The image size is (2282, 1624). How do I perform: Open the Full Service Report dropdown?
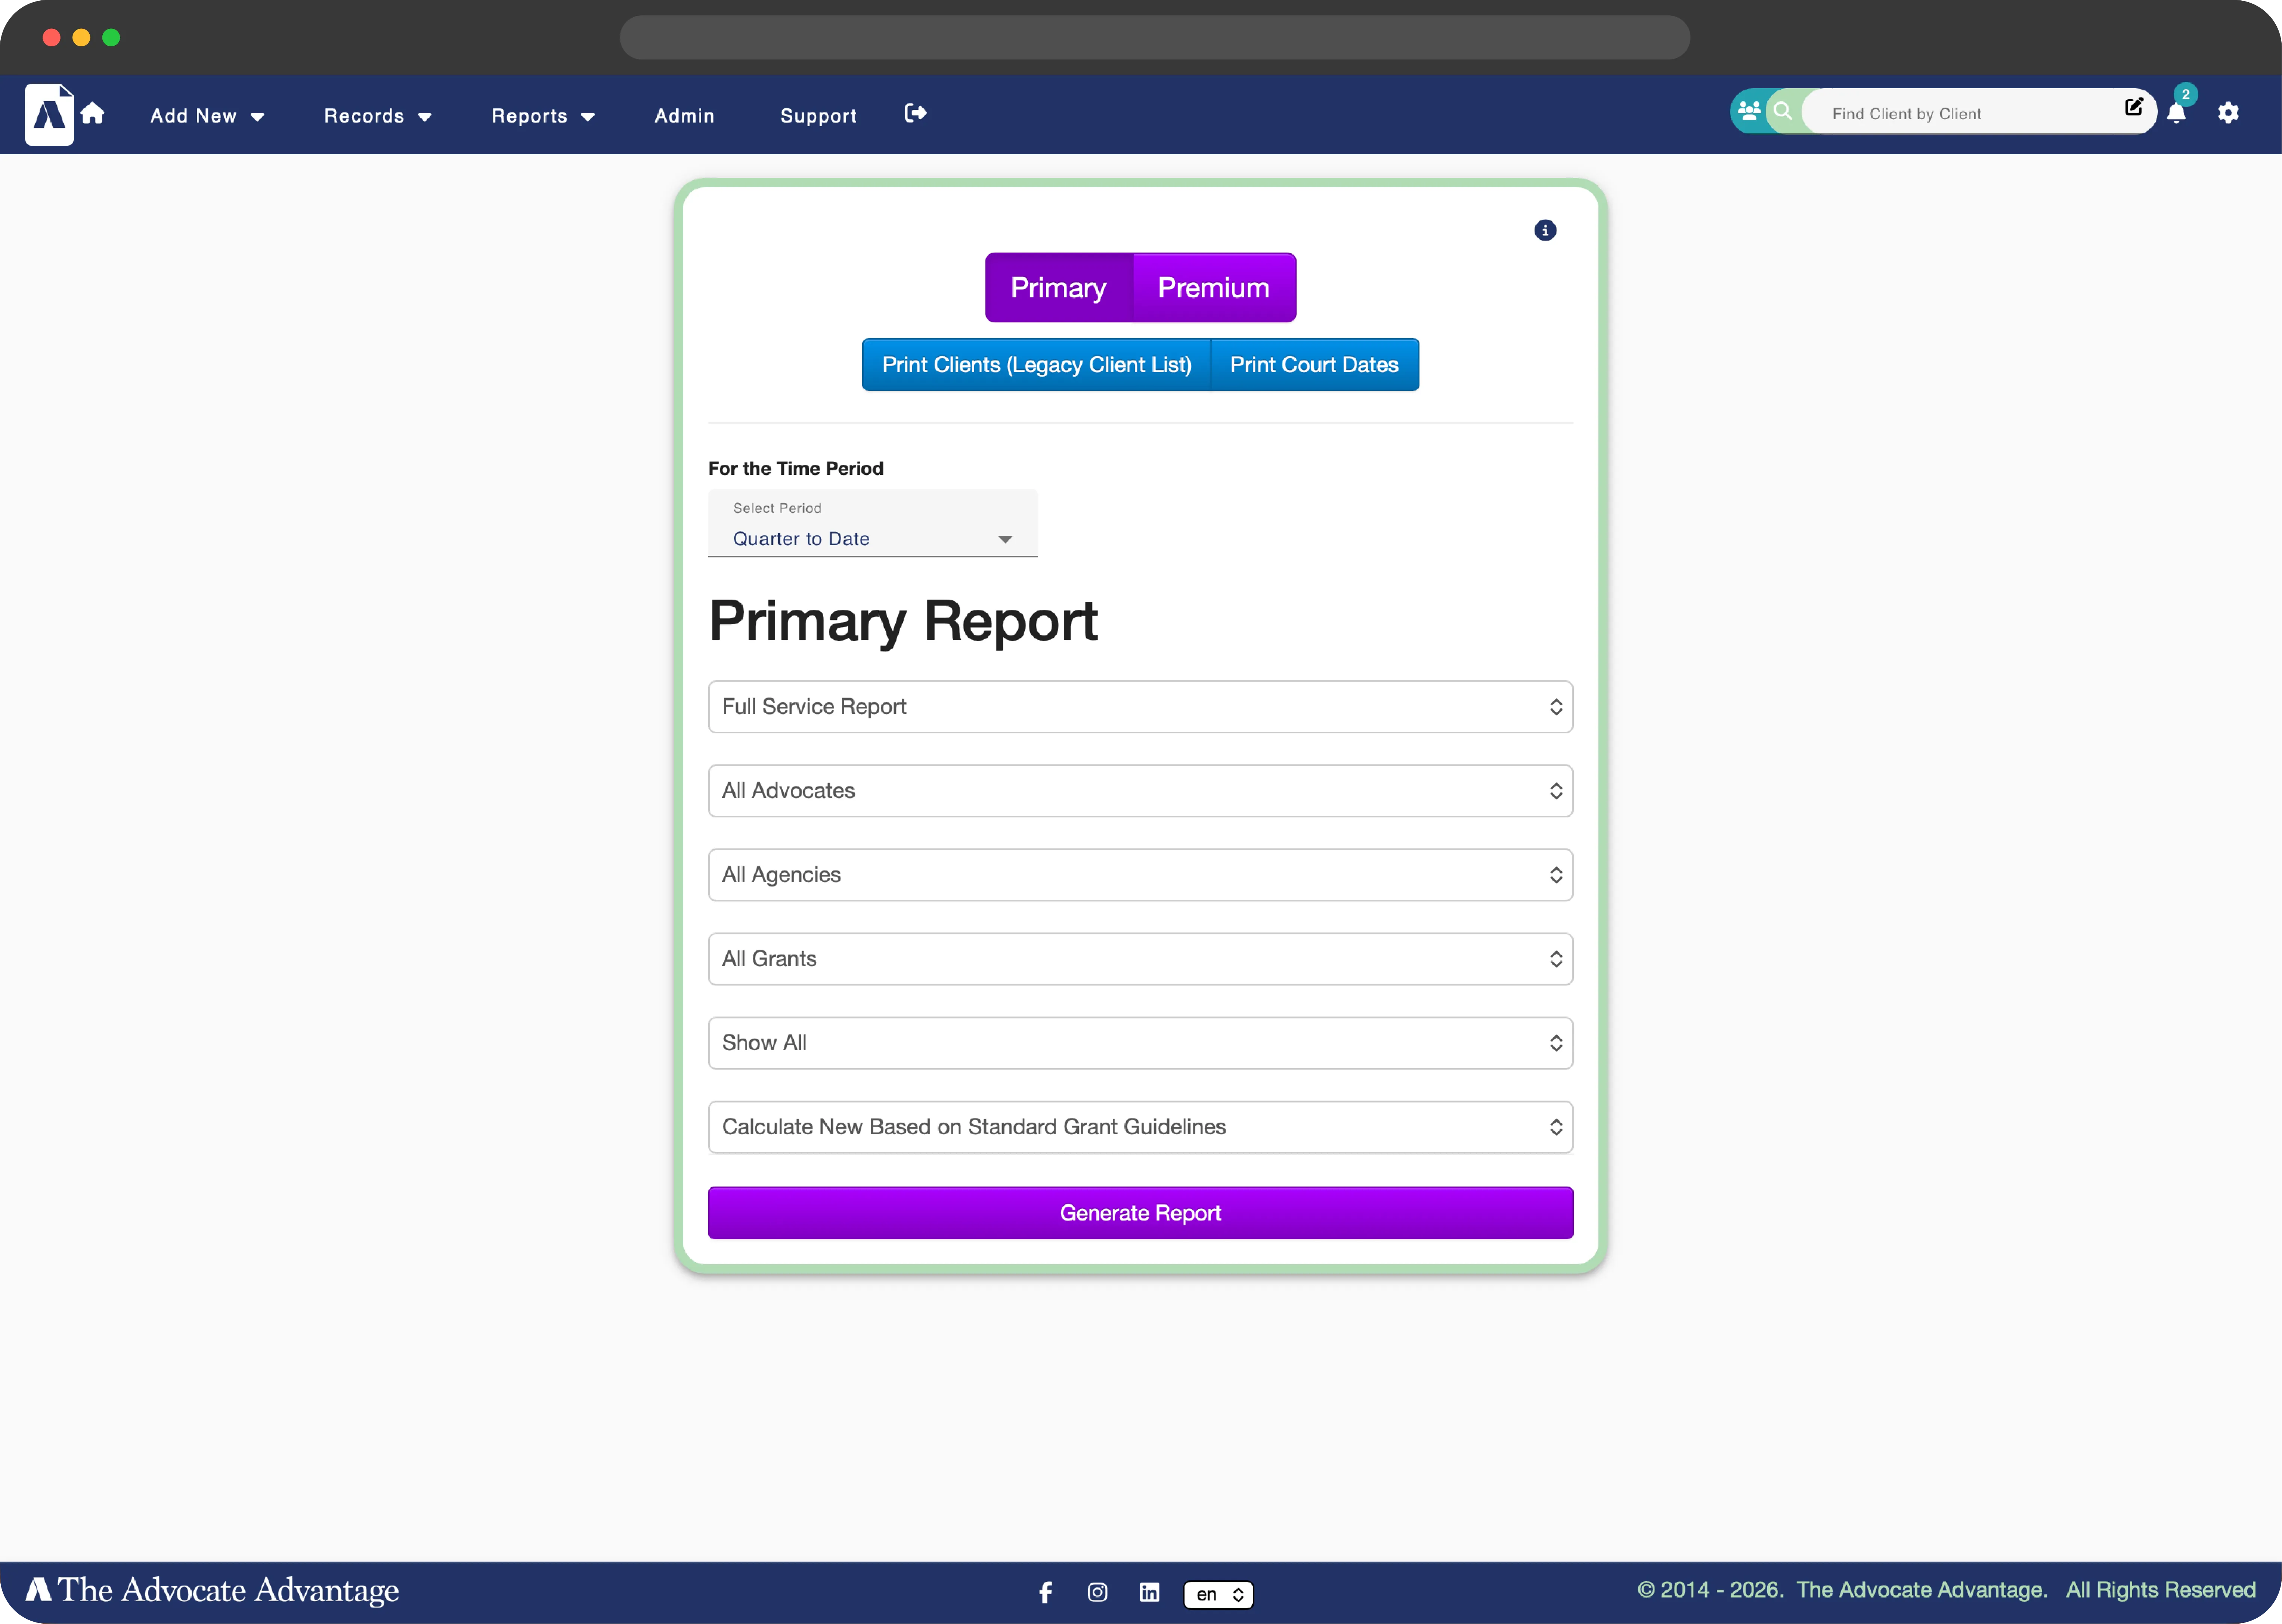pos(1140,707)
